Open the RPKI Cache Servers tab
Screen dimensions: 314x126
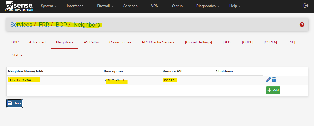pos(158,42)
